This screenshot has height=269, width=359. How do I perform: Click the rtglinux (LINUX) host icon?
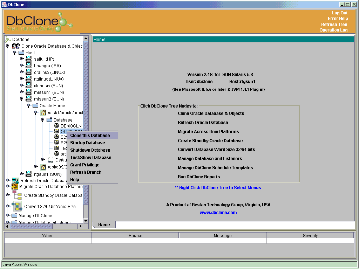(29, 79)
